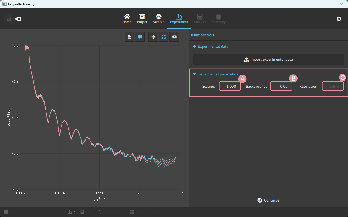Toggle the plot legend display
The height and width of the screenshot is (217, 348).
[x=129, y=37]
